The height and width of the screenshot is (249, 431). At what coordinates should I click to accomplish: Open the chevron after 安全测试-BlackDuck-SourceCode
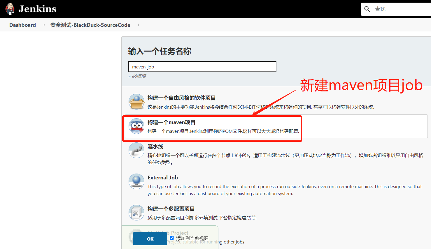(139, 25)
